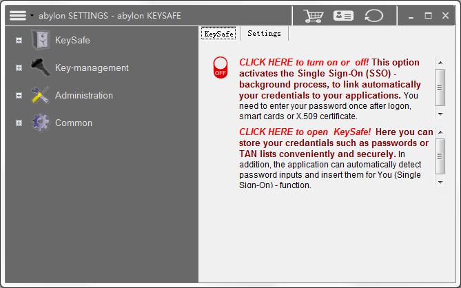Select Administration in the sidebar

[x=84, y=96]
